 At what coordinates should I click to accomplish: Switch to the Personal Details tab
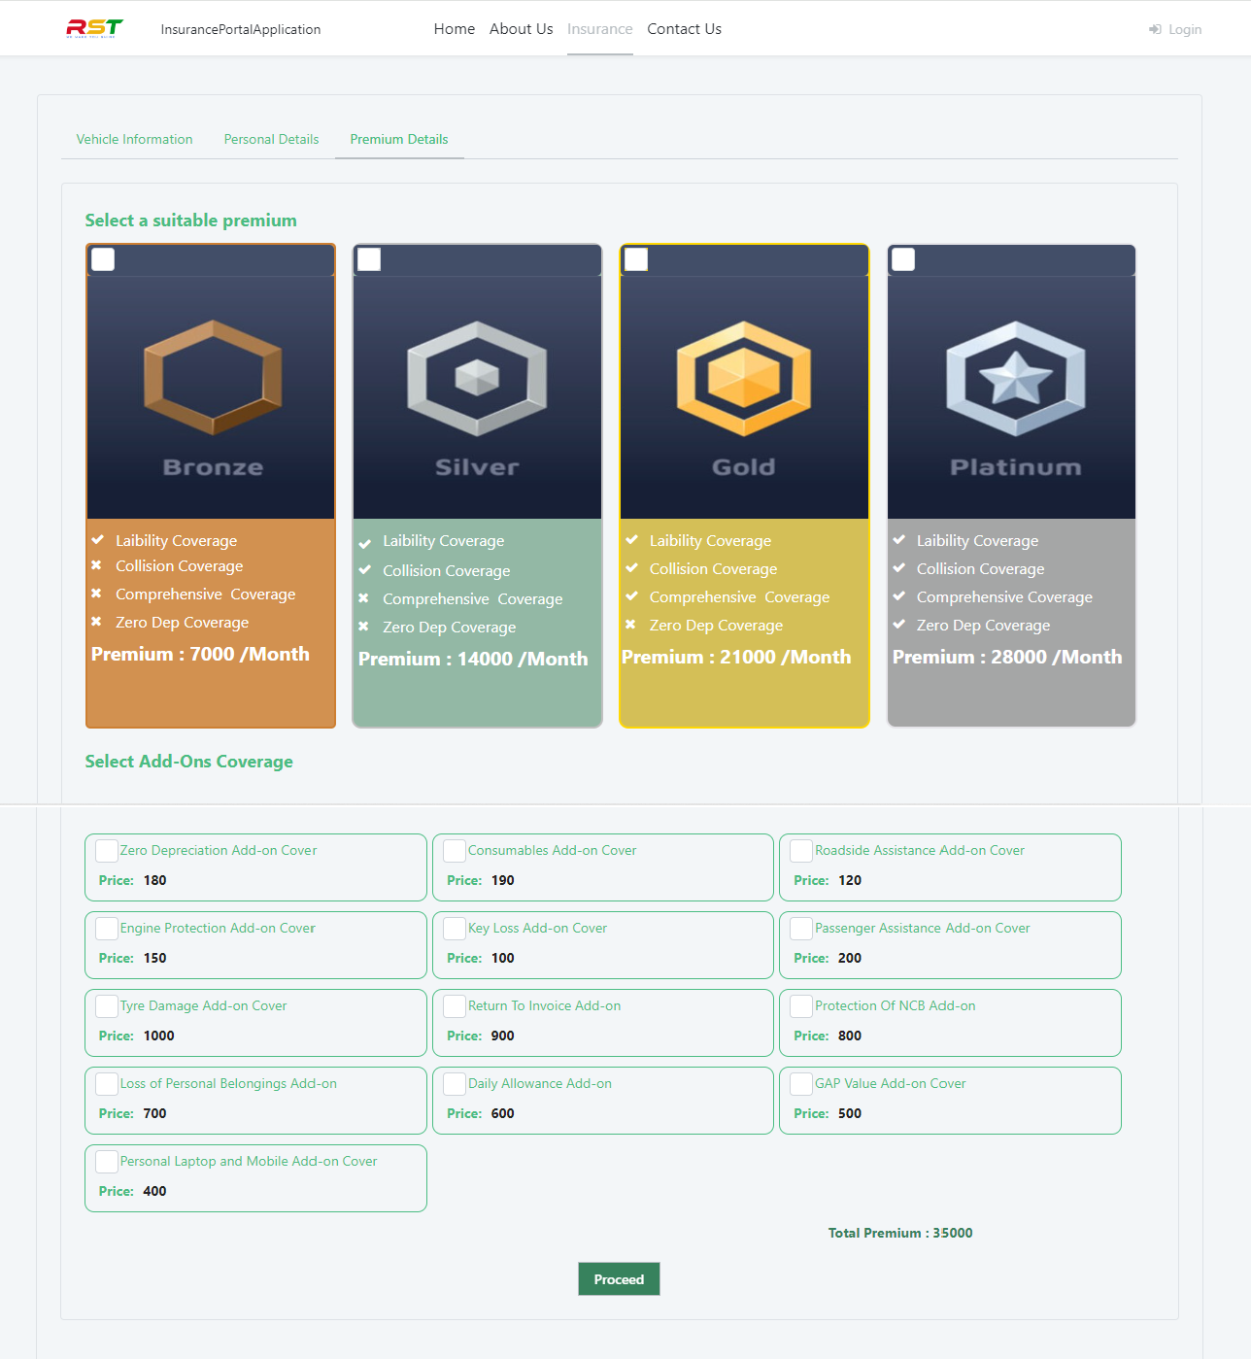click(272, 139)
